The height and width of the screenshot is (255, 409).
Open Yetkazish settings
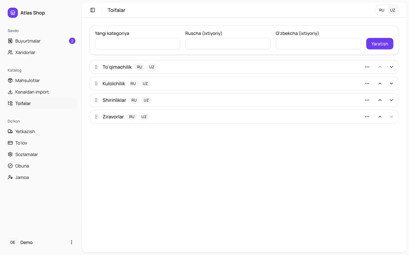pos(41,132)
